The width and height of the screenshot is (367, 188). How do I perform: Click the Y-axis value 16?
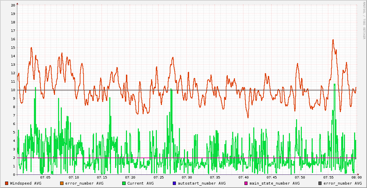pyautogui.click(x=13, y=39)
